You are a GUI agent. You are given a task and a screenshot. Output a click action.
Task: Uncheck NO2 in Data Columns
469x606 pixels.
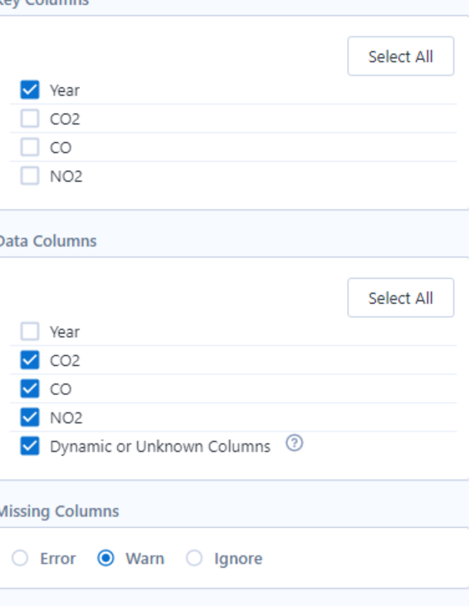coord(30,418)
